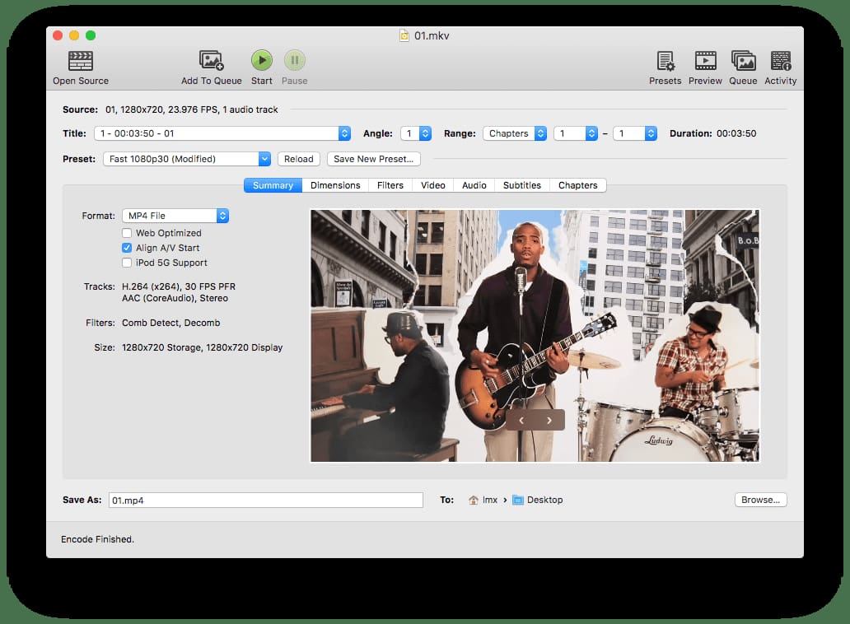The width and height of the screenshot is (850, 624).
Task: Expand the Title dropdown
Action: 222,133
